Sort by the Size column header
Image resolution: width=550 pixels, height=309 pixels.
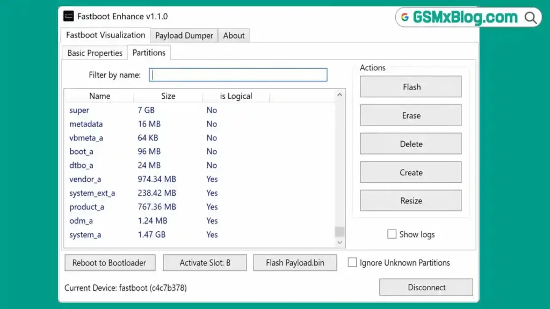(168, 95)
